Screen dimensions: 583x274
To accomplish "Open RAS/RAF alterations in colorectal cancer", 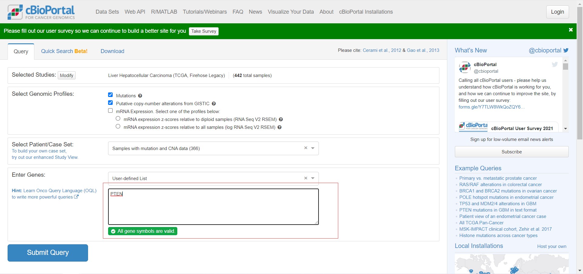I will point(500,185).
